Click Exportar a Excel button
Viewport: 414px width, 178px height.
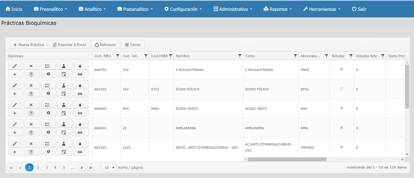coord(70,44)
